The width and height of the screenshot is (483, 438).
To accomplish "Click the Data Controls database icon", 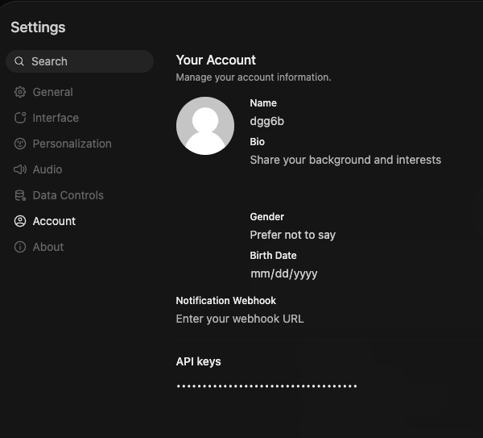I will point(20,195).
